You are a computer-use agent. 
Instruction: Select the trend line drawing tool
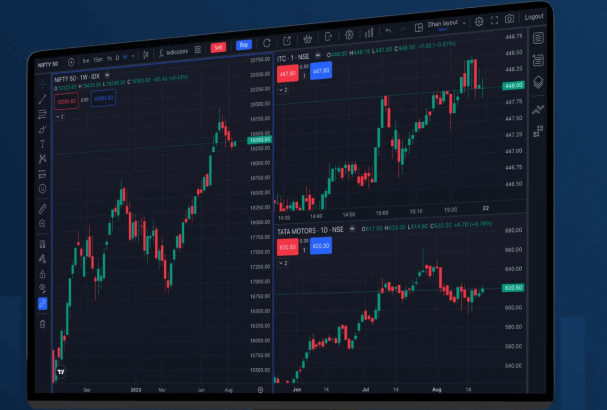(43, 99)
